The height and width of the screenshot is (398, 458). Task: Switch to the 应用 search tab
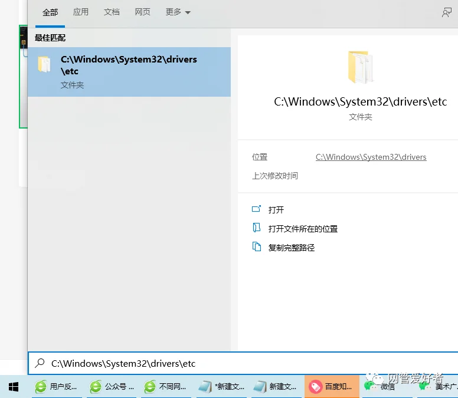(x=81, y=12)
